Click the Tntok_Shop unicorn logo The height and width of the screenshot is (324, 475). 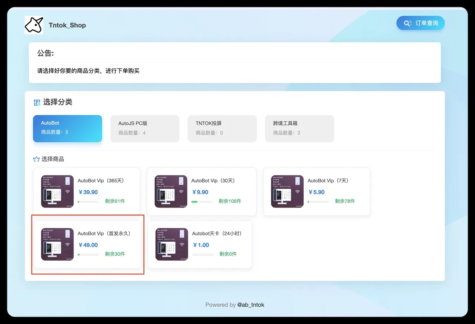[34, 25]
